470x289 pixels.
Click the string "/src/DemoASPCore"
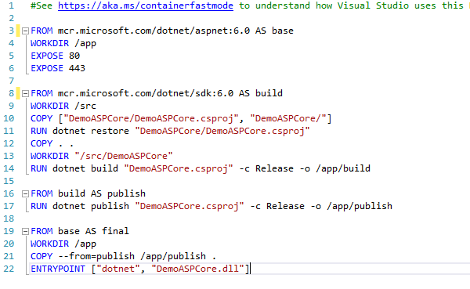(x=124, y=156)
